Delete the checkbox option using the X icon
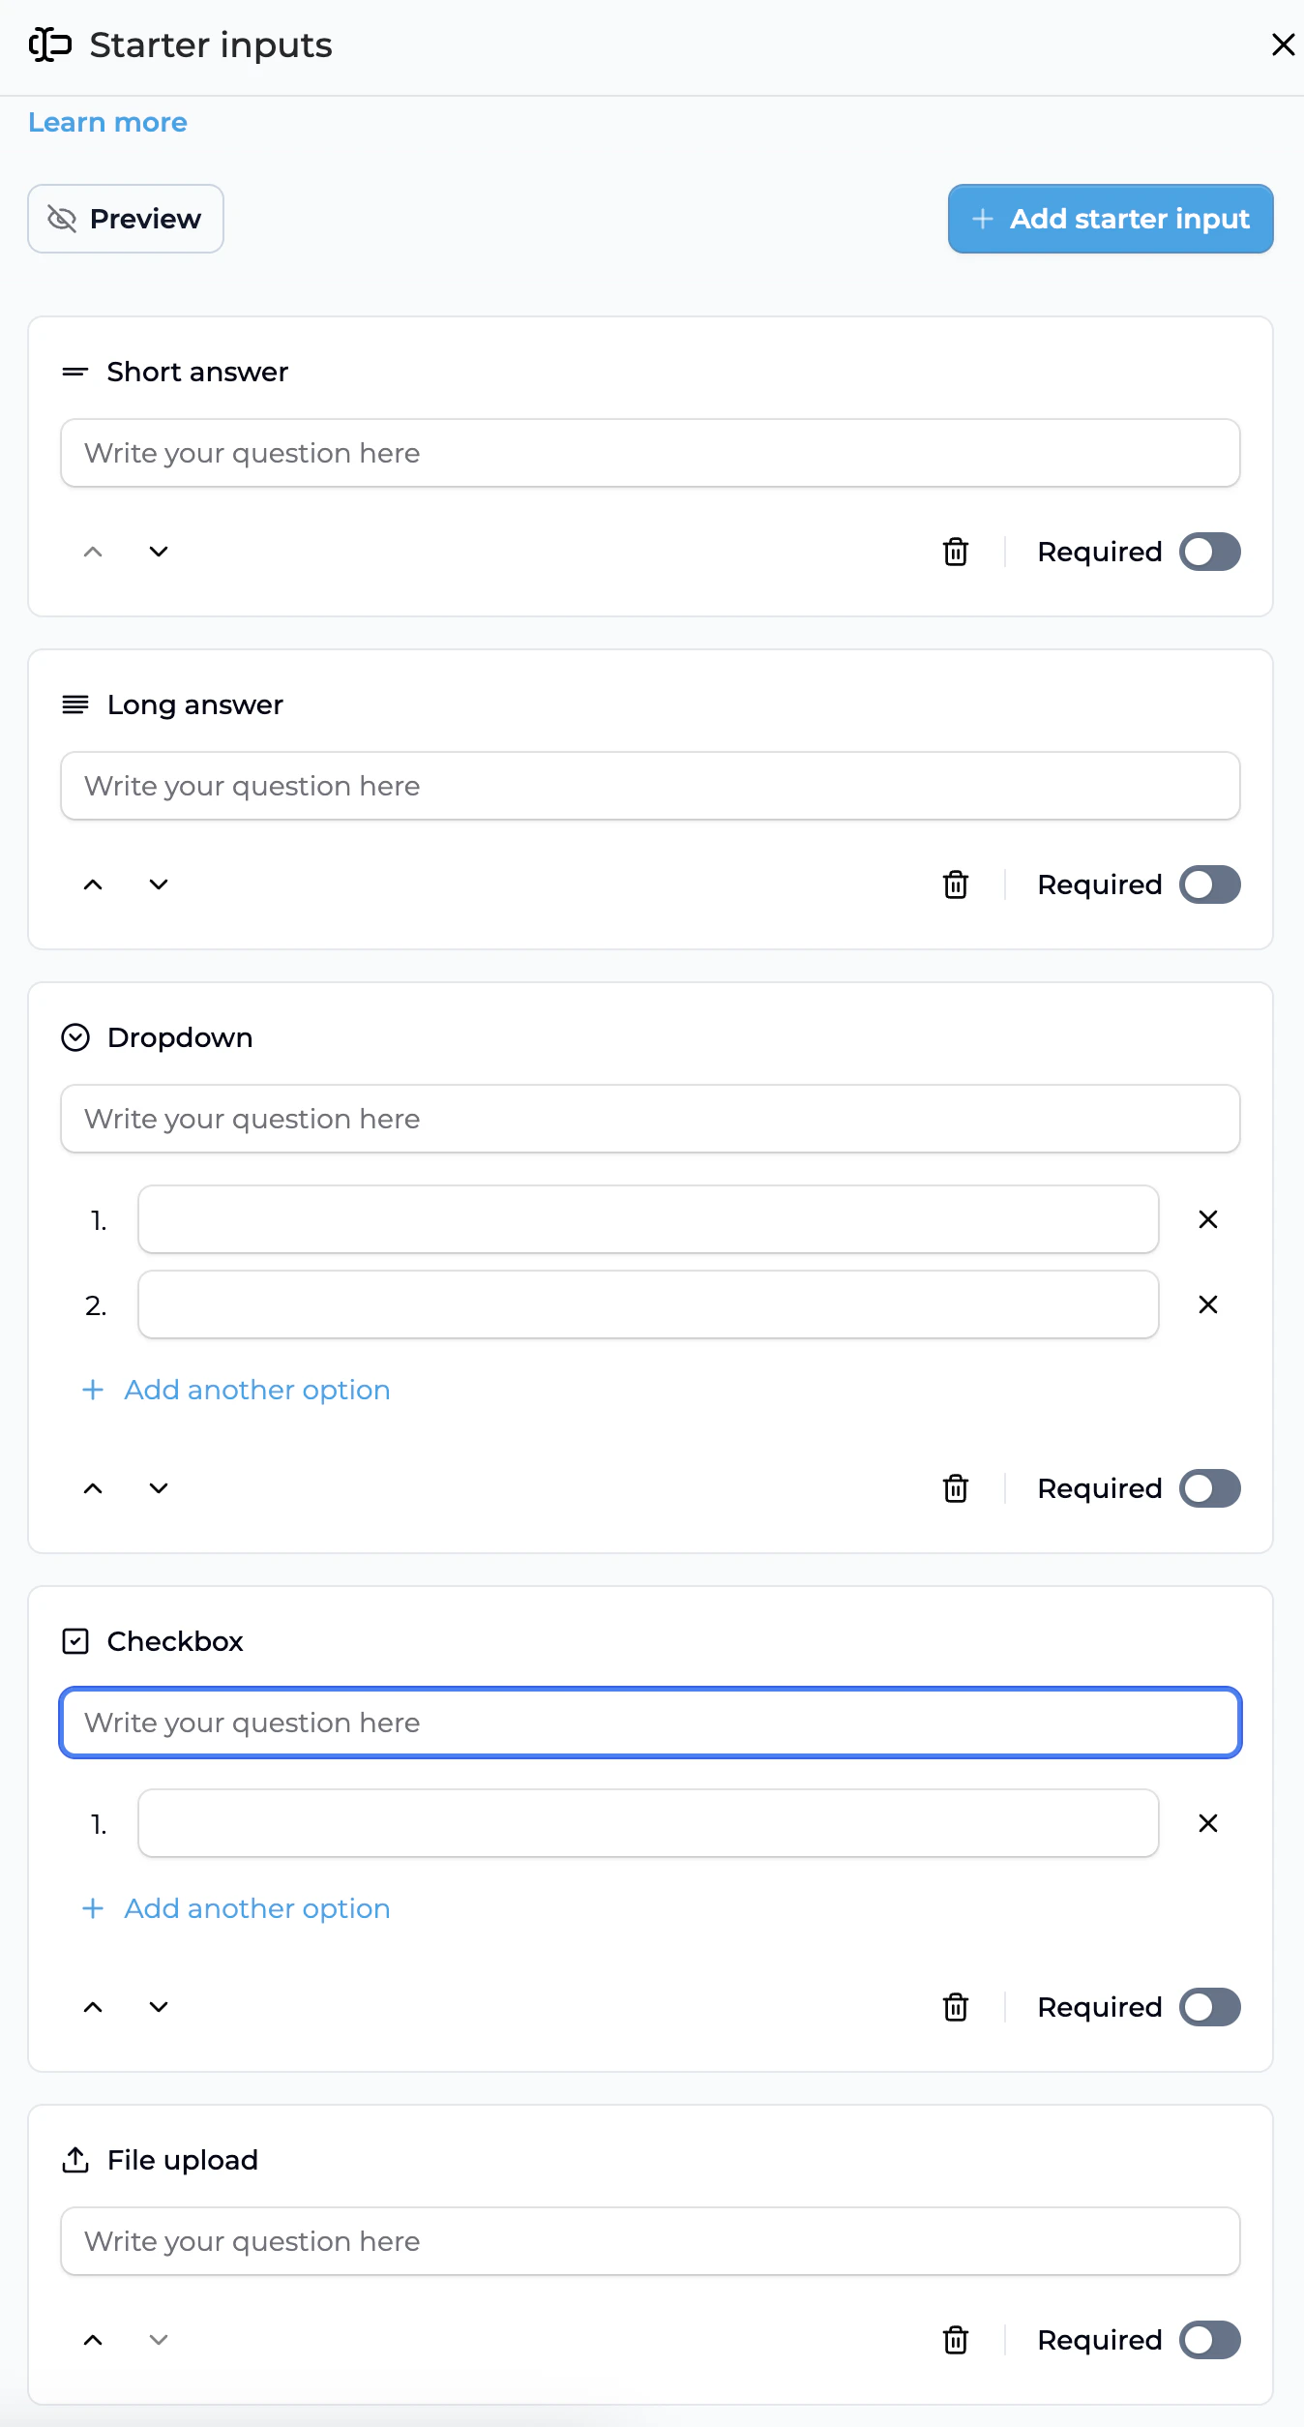Screen dimensions: 1304x2427 (x=1207, y=1823)
